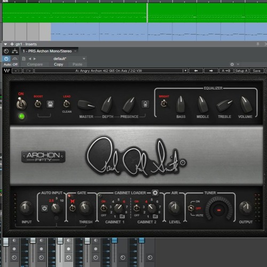
Task: Click the MASTER knob
Action: [x=86, y=105]
